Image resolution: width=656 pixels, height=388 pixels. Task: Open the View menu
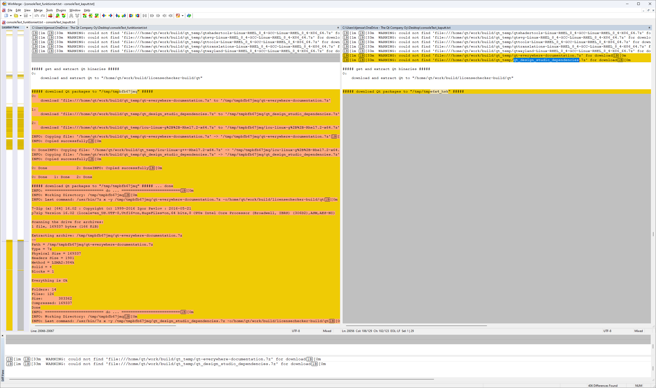(27, 10)
